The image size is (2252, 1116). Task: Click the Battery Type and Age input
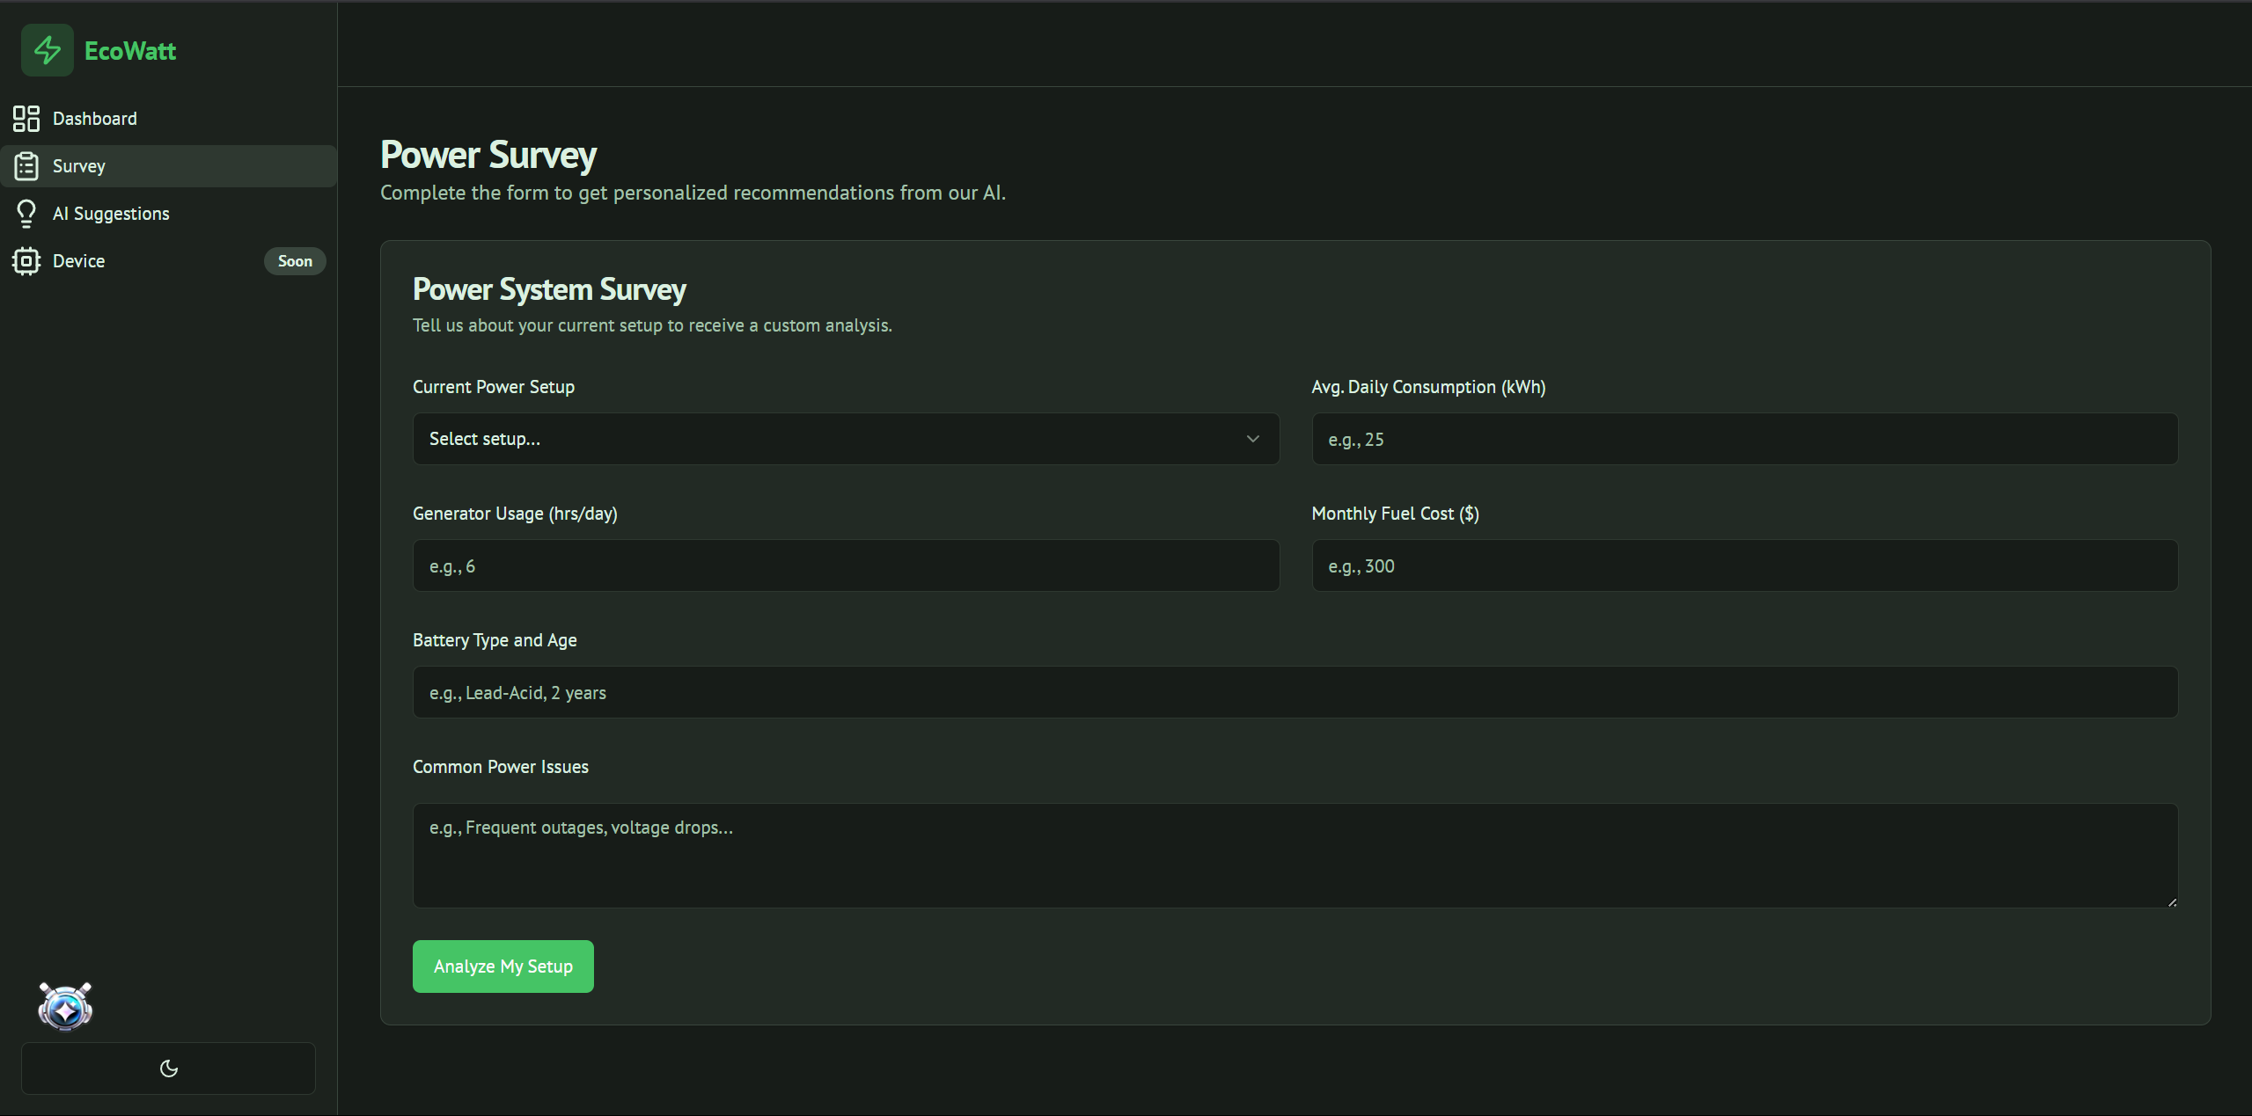(x=1295, y=692)
